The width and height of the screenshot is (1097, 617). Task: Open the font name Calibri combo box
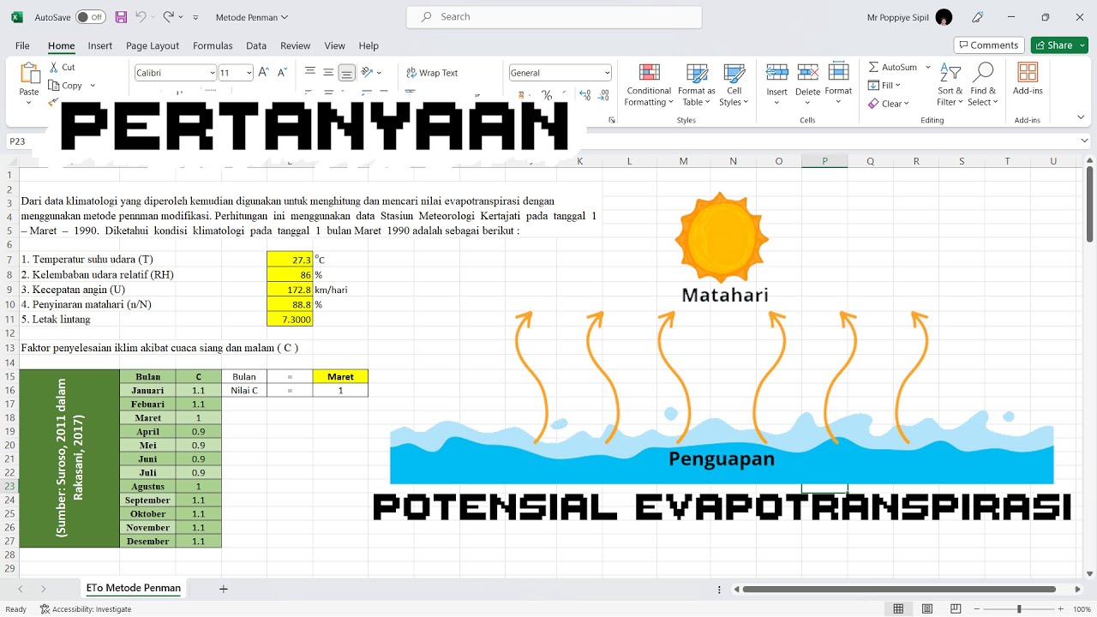175,73
